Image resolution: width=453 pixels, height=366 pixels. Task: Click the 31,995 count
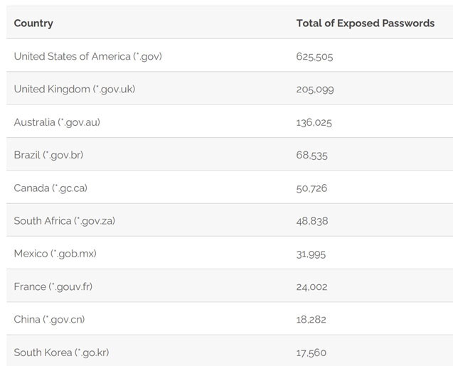(x=311, y=254)
